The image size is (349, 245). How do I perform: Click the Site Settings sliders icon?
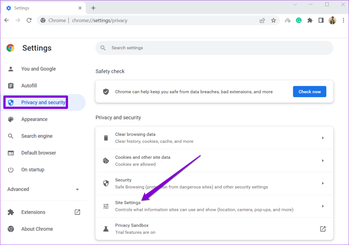(106, 206)
